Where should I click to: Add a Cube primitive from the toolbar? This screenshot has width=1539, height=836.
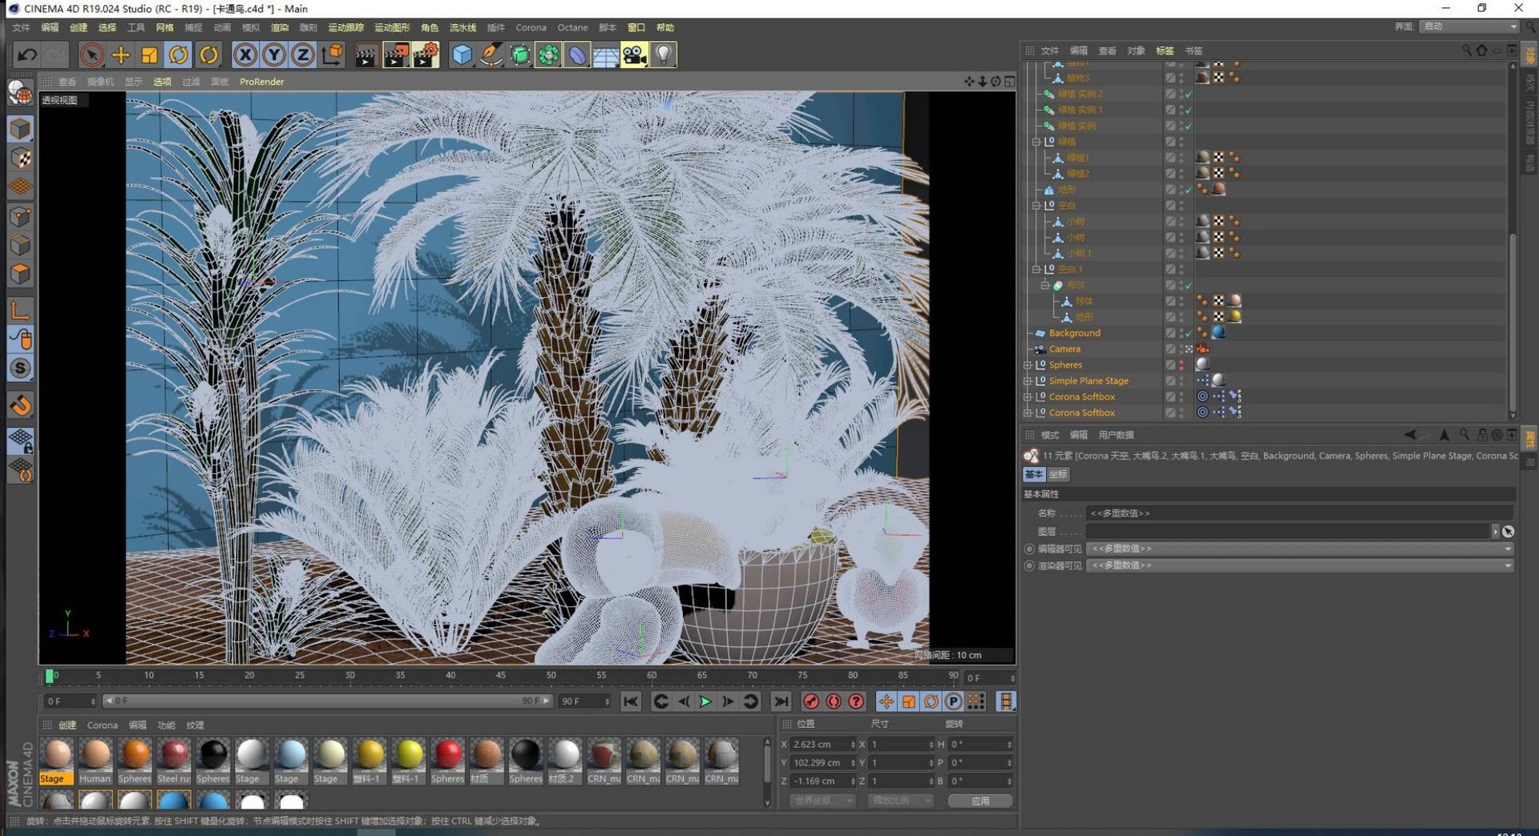coord(463,54)
